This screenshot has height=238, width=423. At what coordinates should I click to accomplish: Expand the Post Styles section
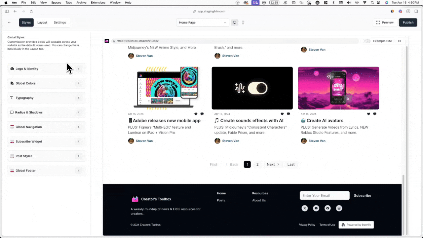(x=46, y=156)
